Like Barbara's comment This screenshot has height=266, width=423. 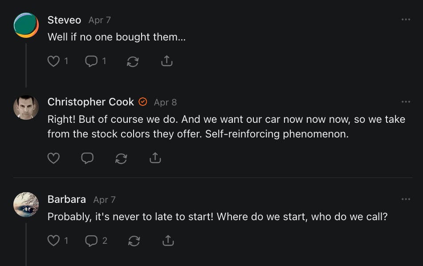point(53,241)
